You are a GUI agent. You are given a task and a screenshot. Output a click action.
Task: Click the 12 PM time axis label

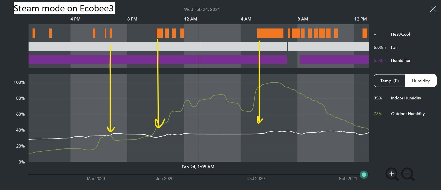(x=361, y=19)
